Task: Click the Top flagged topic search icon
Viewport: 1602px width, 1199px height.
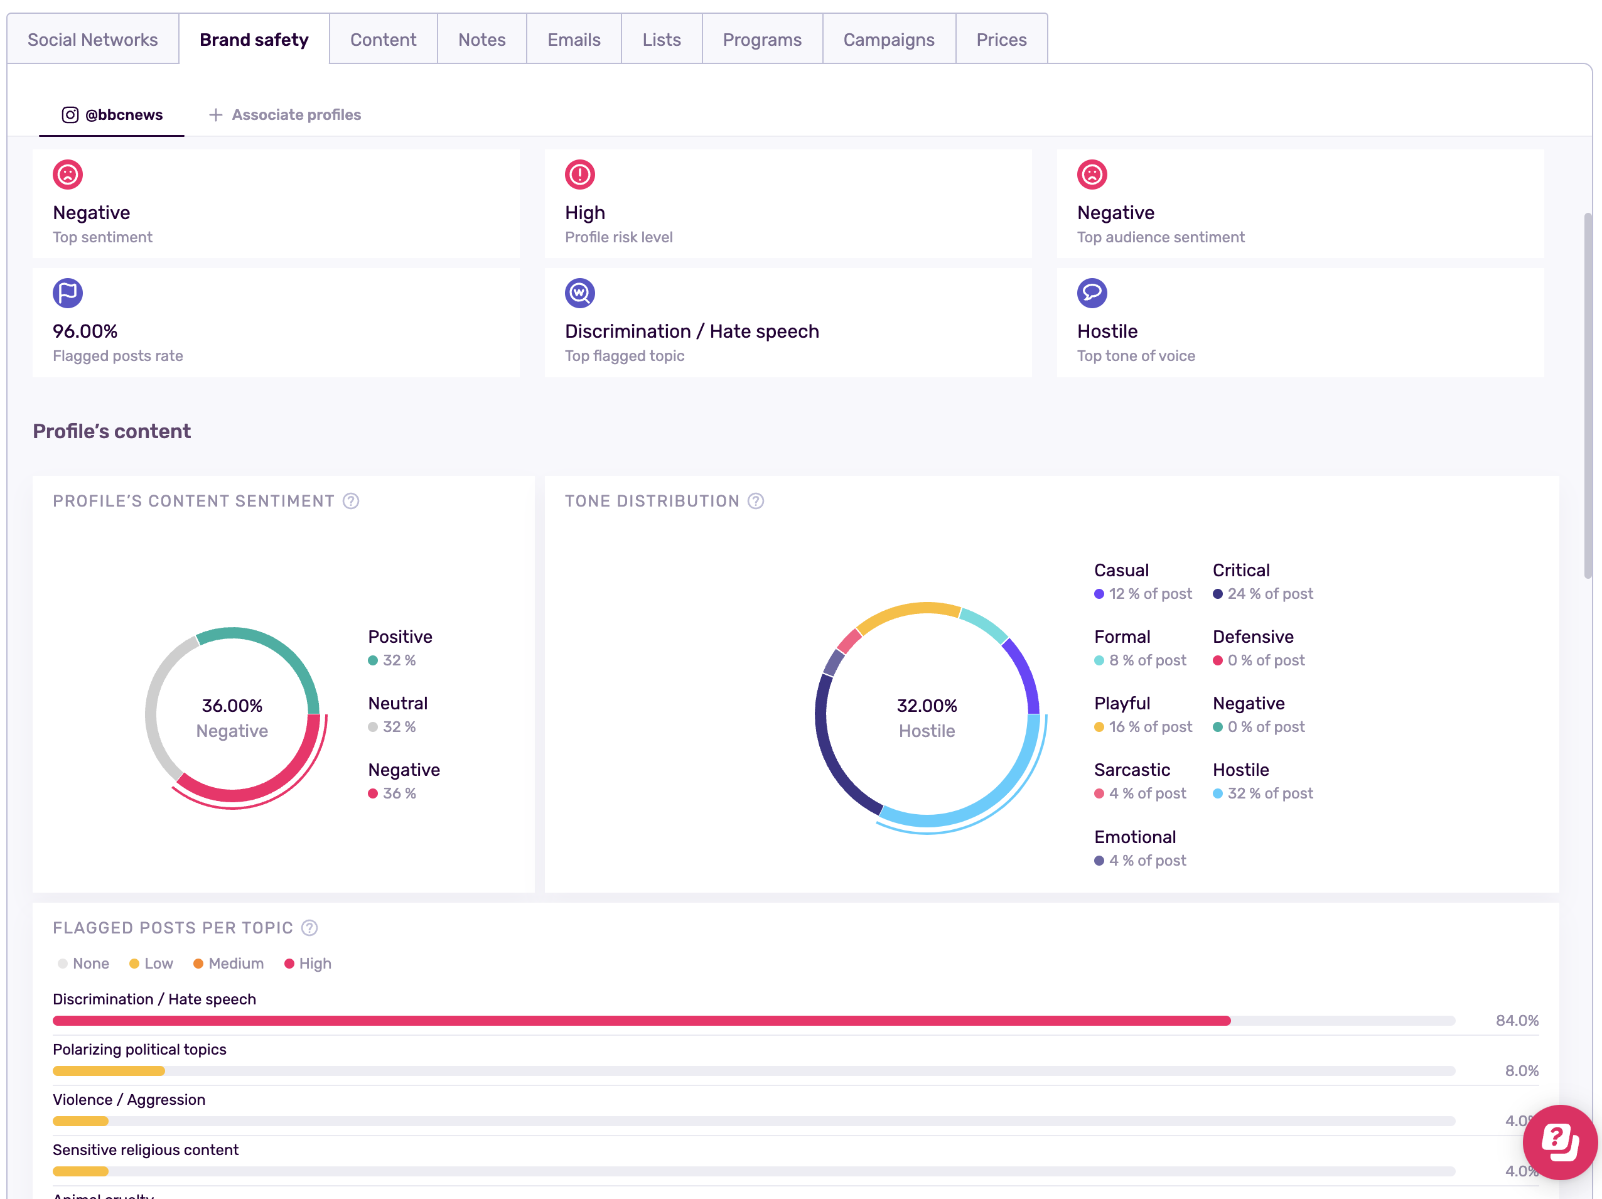Action: click(579, 293)
